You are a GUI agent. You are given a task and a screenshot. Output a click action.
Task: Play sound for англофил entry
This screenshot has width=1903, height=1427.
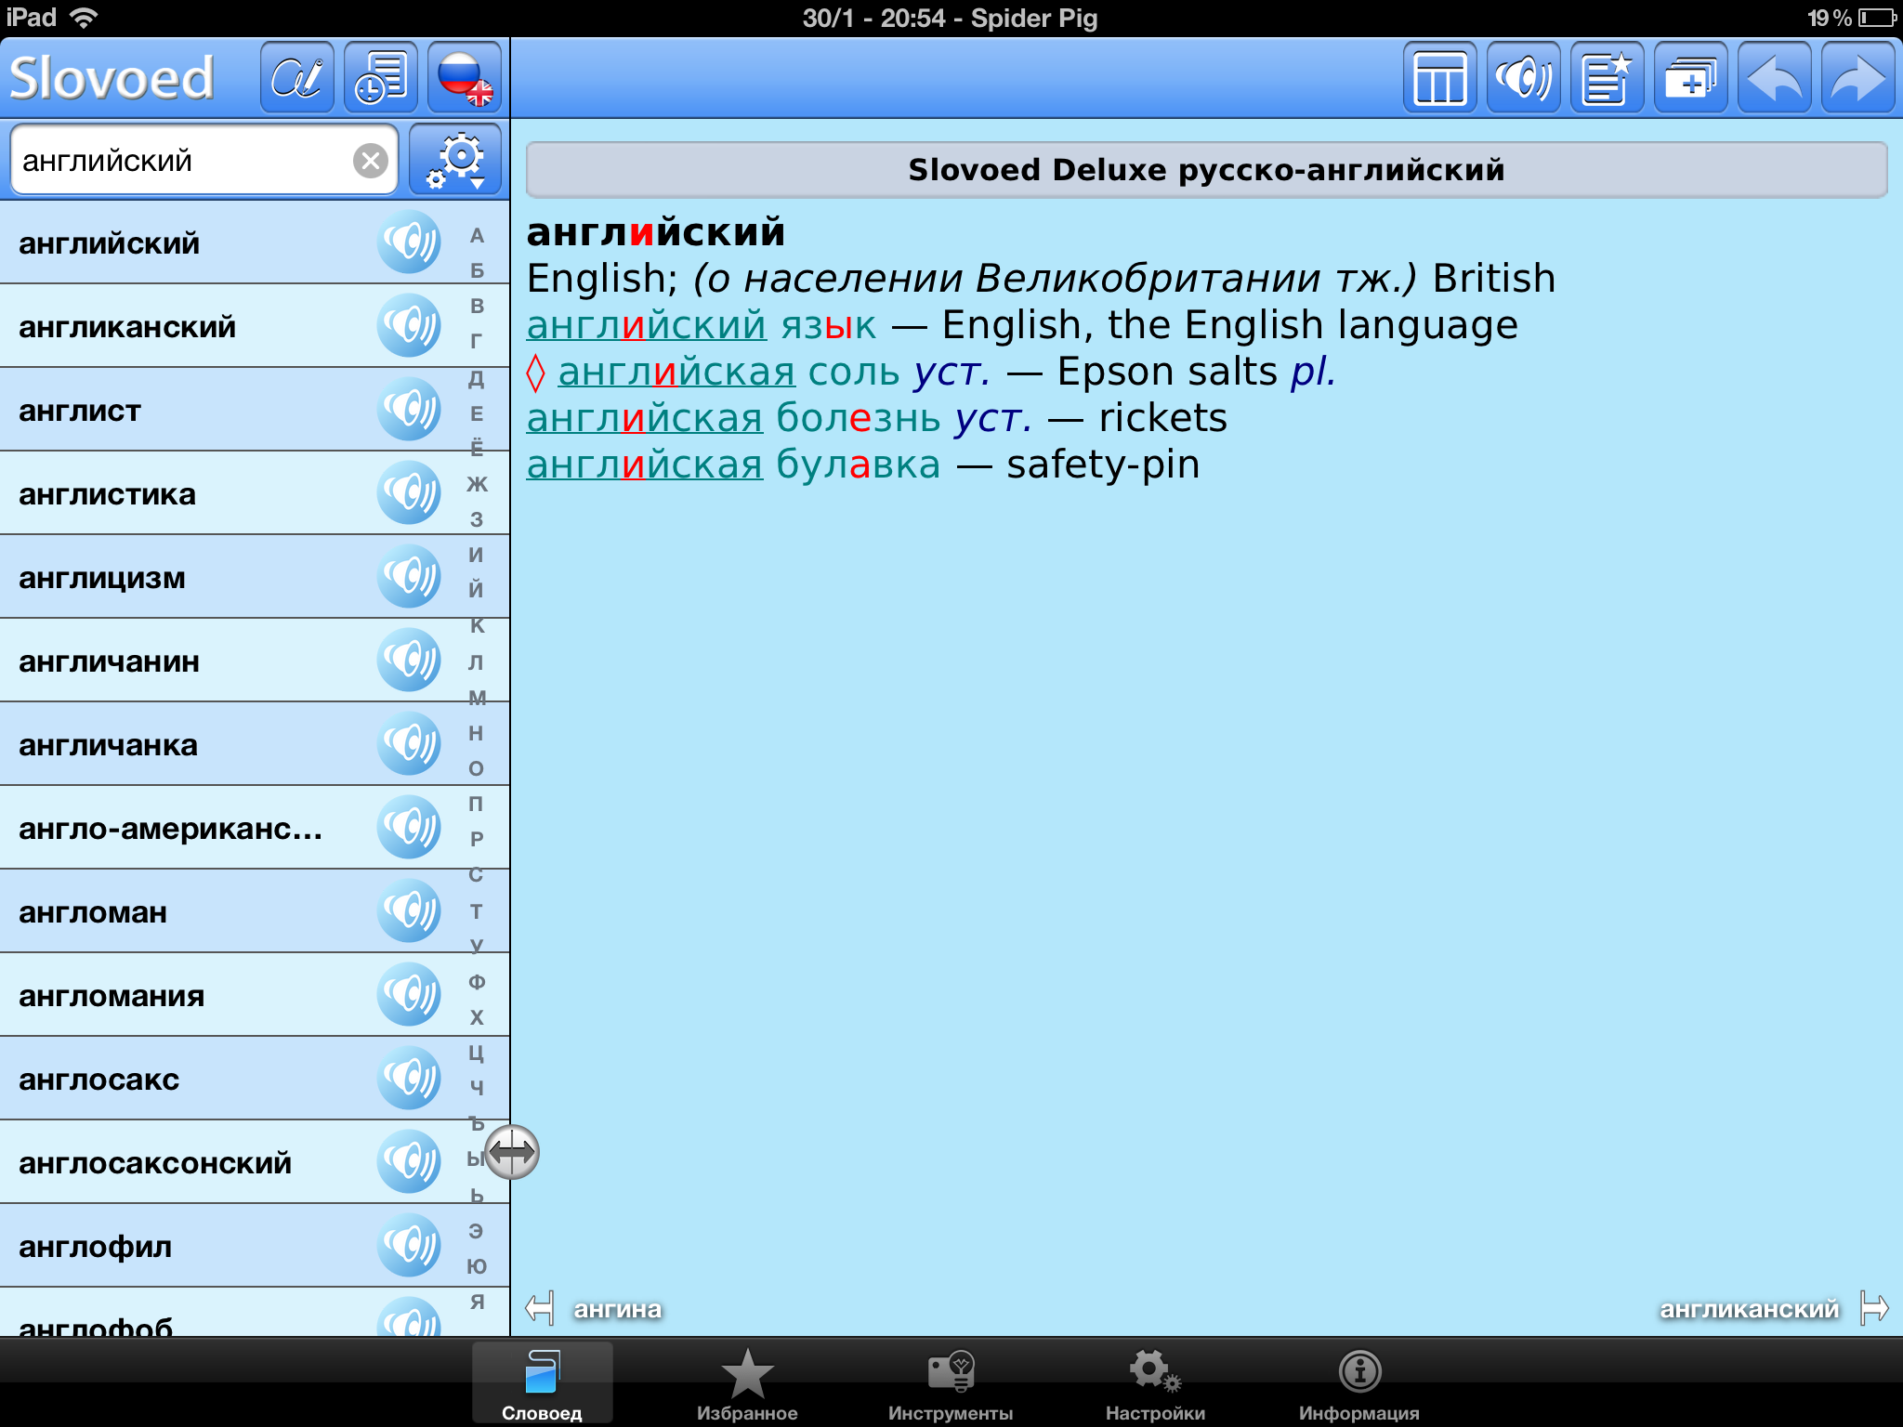409,1246
